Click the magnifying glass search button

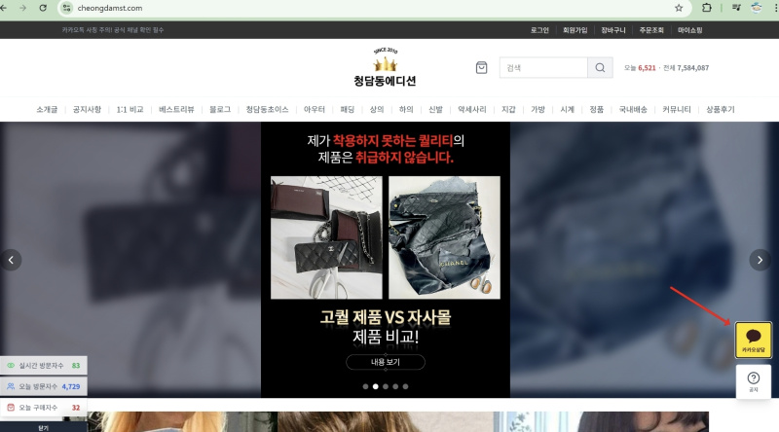click(601, 68)
